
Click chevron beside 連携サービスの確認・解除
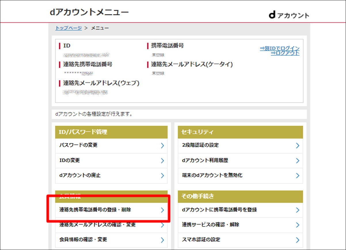[298, 225]
